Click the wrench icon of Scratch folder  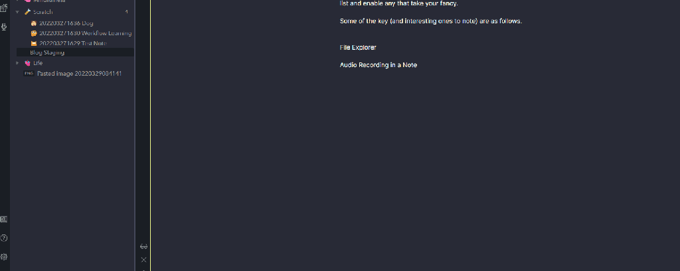[x=27, y=12]
